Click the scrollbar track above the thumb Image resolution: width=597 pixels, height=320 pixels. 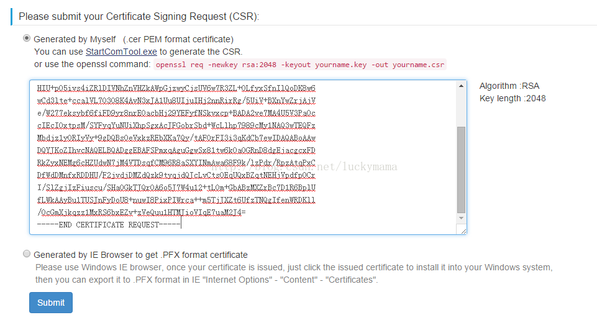click(x=461, y=109)
